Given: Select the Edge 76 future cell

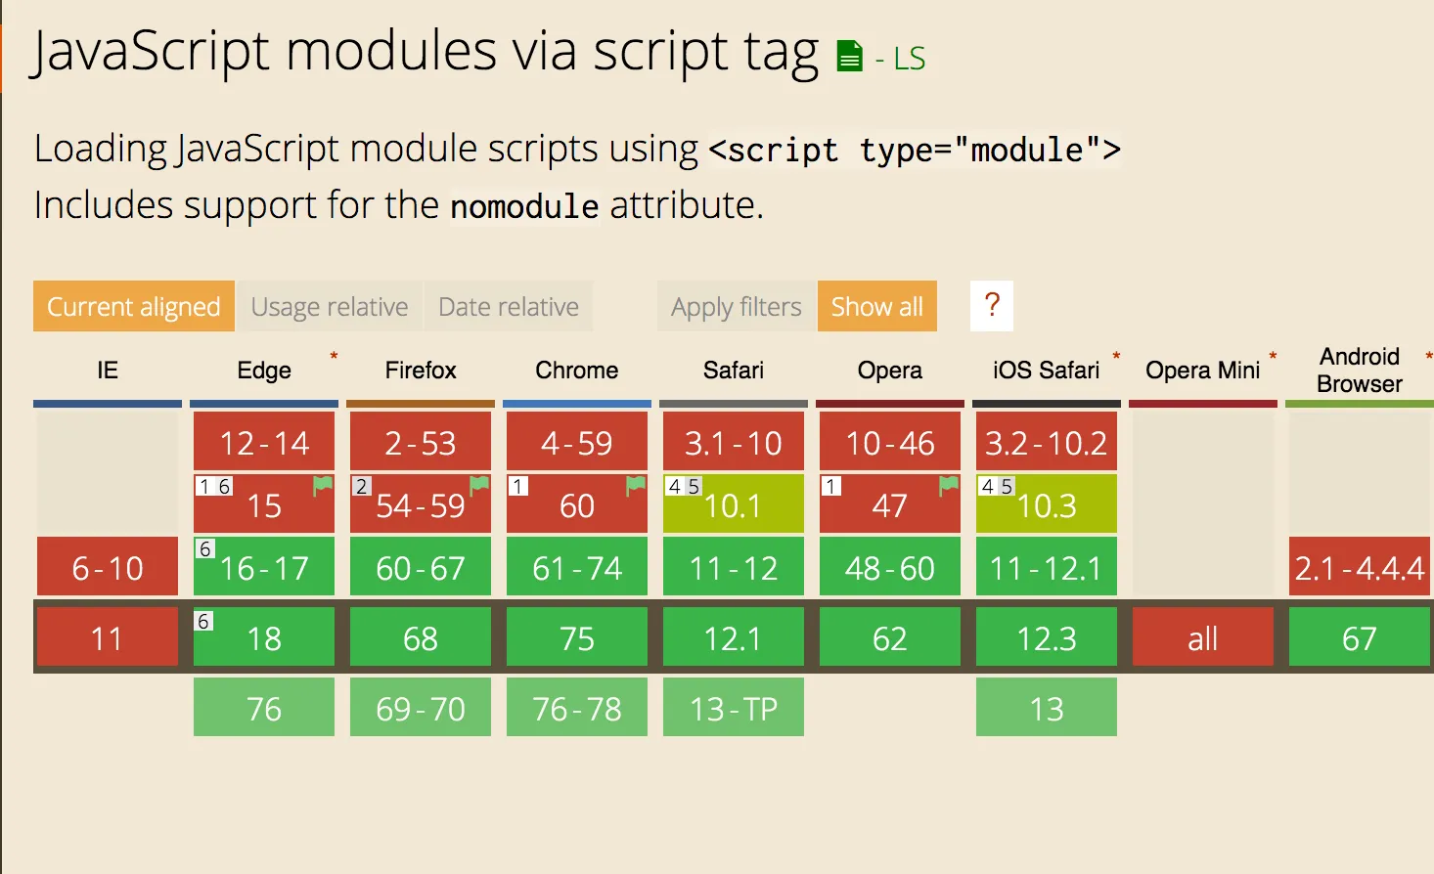Looking at the screenshot, I should pos(264,708).
